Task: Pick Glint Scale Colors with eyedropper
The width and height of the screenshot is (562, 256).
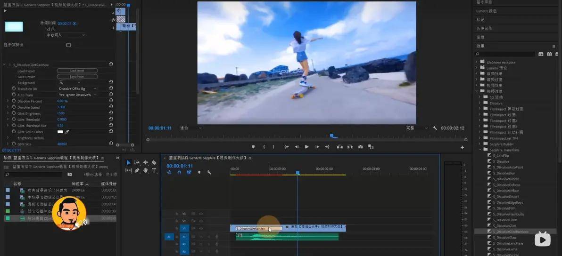Action: 66,132
